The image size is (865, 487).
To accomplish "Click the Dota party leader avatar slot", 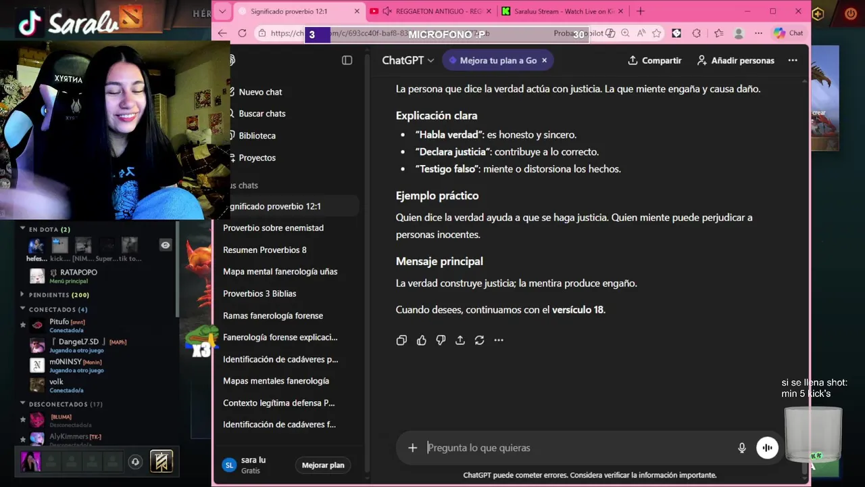I will pos(31,461).
